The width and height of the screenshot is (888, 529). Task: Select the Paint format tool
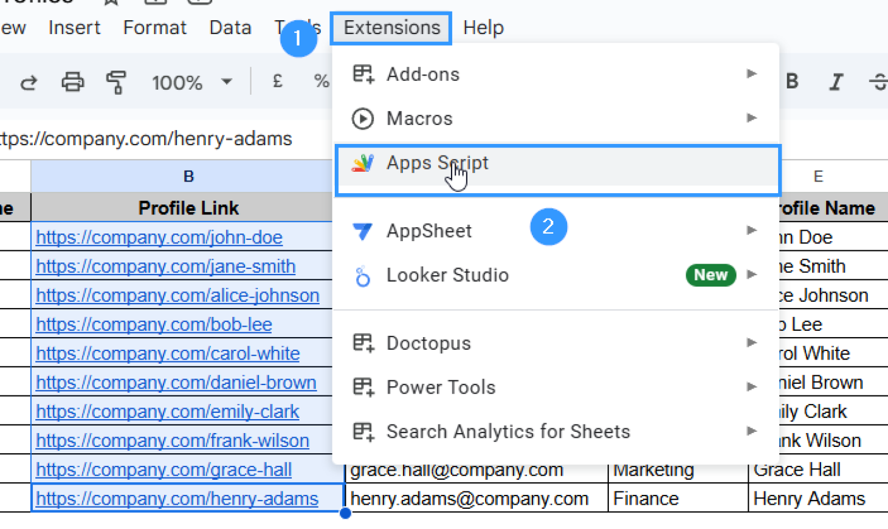(116, 82)
